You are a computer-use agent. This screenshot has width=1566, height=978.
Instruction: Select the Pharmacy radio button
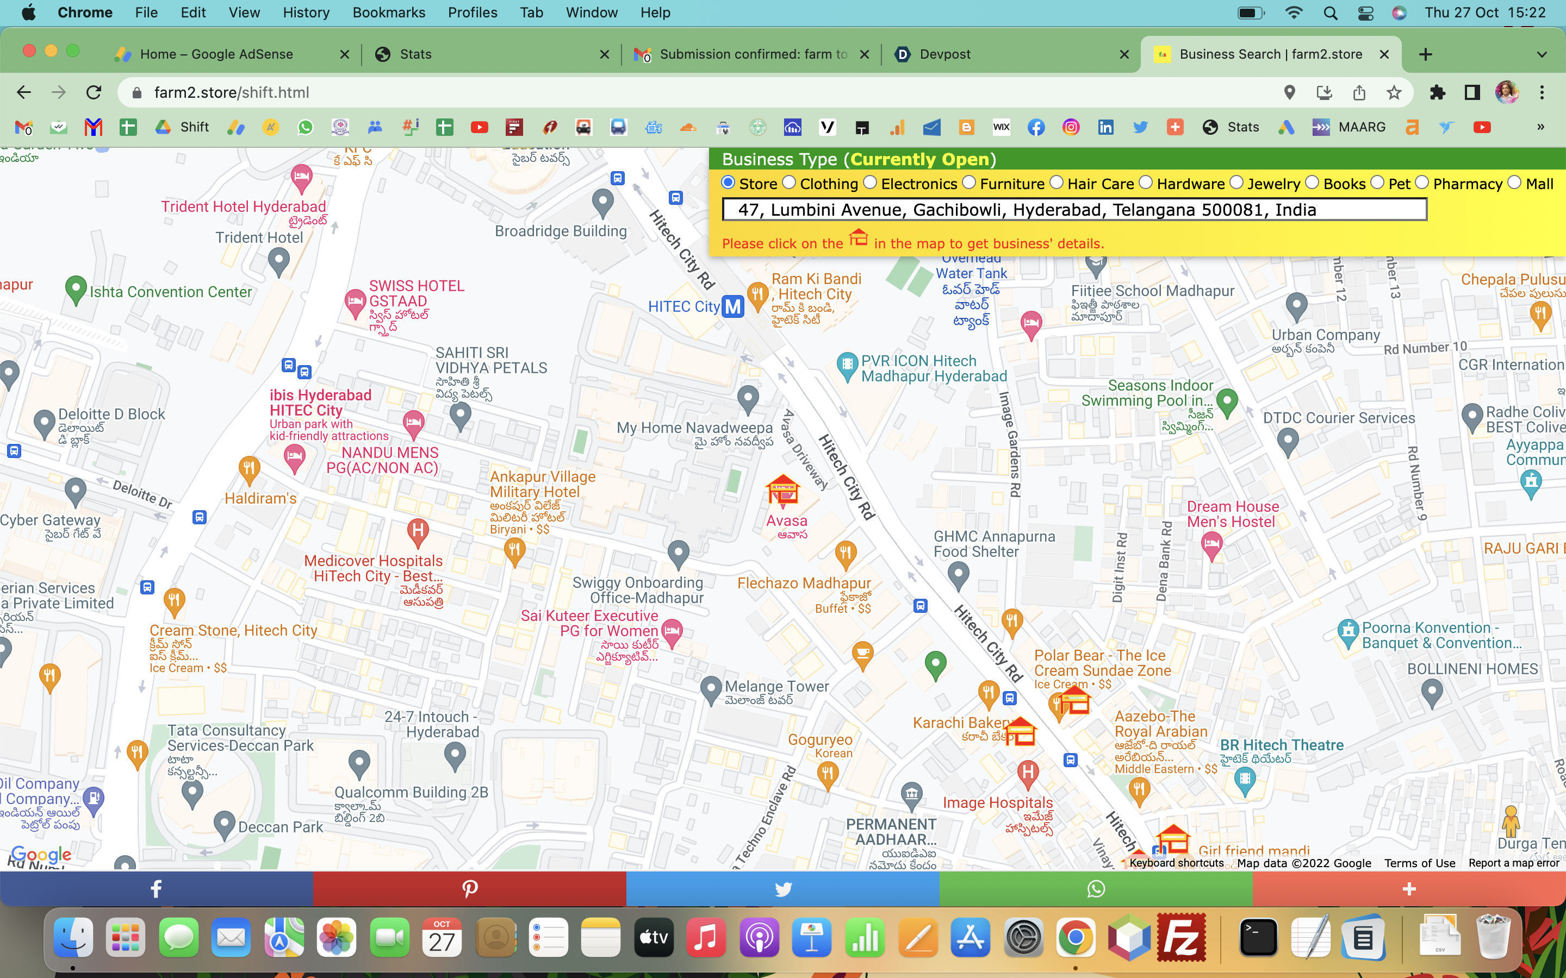[x=1422, y=183]
